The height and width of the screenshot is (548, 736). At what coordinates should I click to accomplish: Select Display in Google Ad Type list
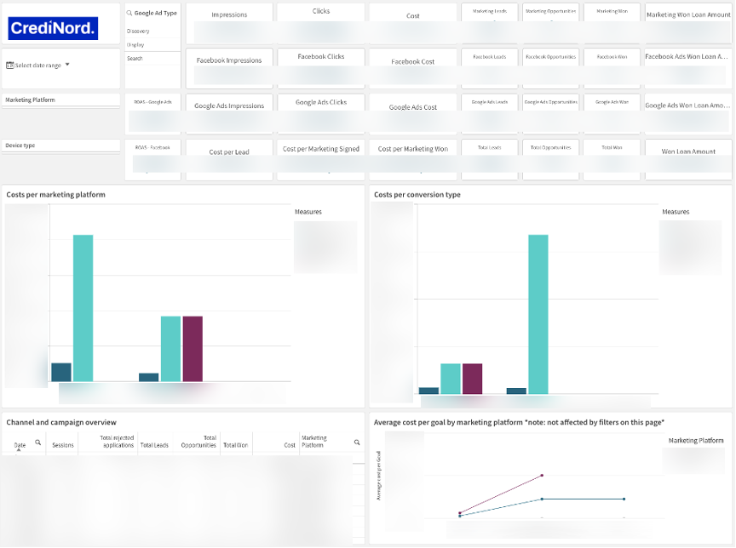click(x=136, y=44)
